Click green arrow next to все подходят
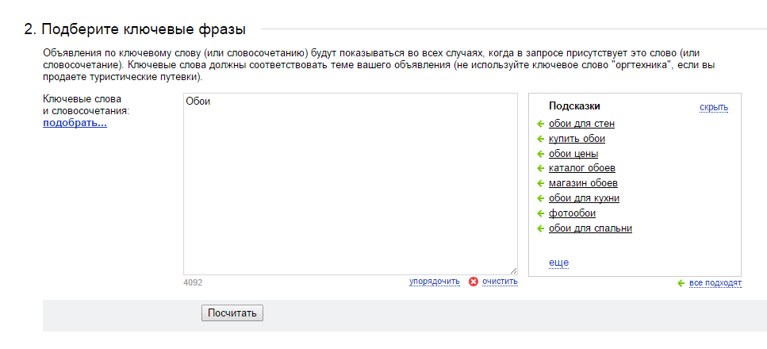 [x=681, y=283]
